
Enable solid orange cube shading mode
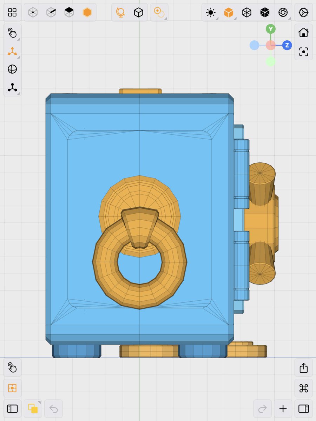coord(229,13)
